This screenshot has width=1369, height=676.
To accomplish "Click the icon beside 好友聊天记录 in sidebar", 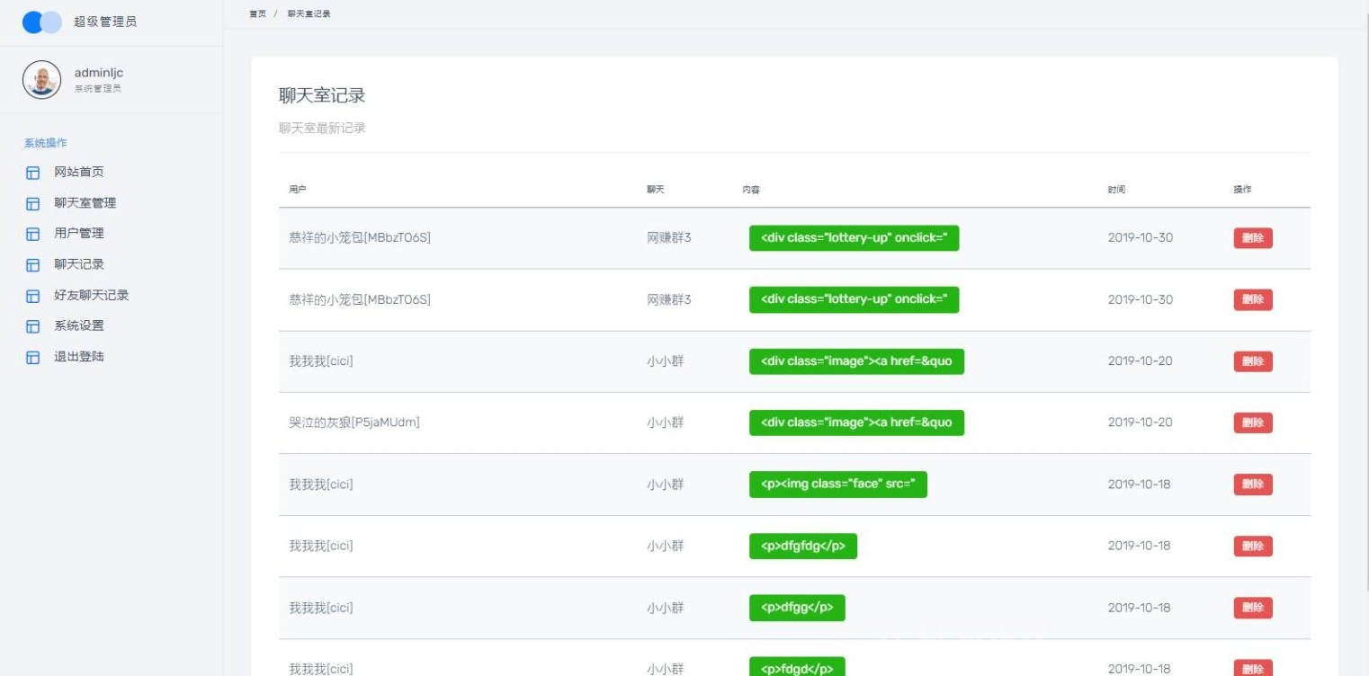I will point(33,296).
